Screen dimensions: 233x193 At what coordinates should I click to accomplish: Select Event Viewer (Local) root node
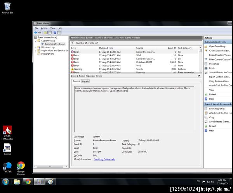47,38
